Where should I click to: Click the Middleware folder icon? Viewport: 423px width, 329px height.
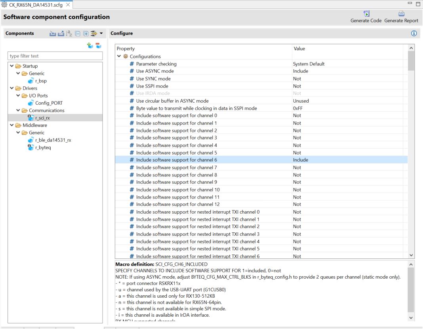[18, 125]
